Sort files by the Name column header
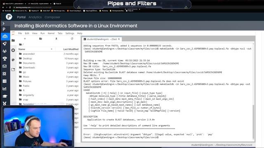264x148 pixels. tap(35, 49)
